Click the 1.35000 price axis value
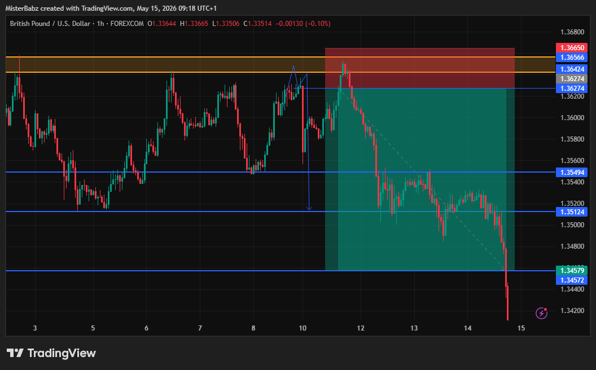Screen dimensions: 596x370 tap(572, 225)
